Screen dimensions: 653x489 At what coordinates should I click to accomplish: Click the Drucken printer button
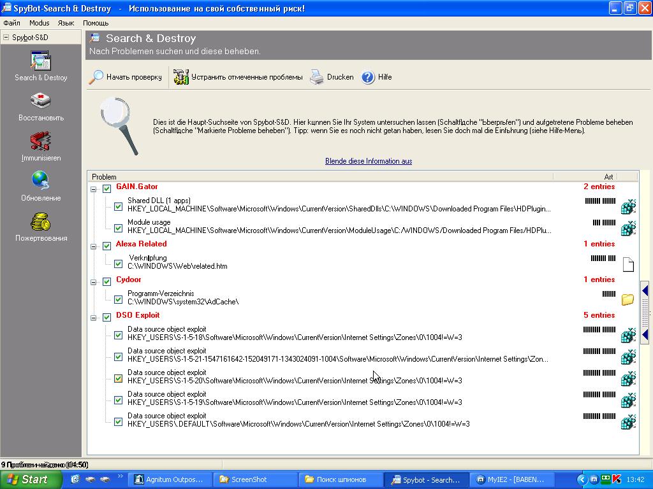[332, 77]
